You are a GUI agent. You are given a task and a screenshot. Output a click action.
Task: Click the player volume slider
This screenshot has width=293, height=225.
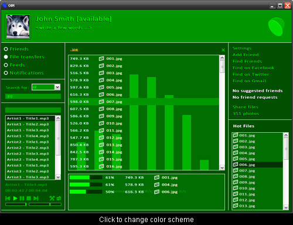(x=16, y=204)
